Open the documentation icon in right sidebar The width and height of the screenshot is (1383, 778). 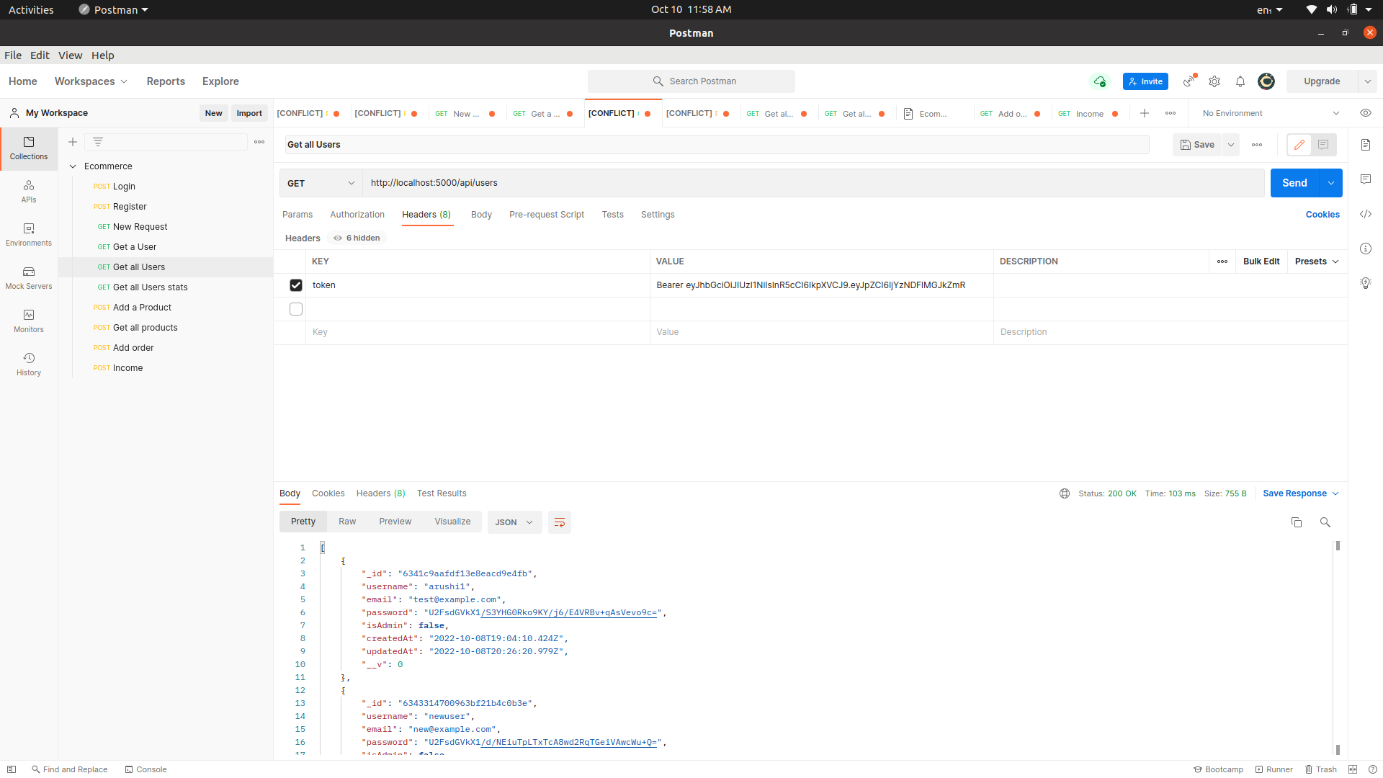tap(1366, 145)
